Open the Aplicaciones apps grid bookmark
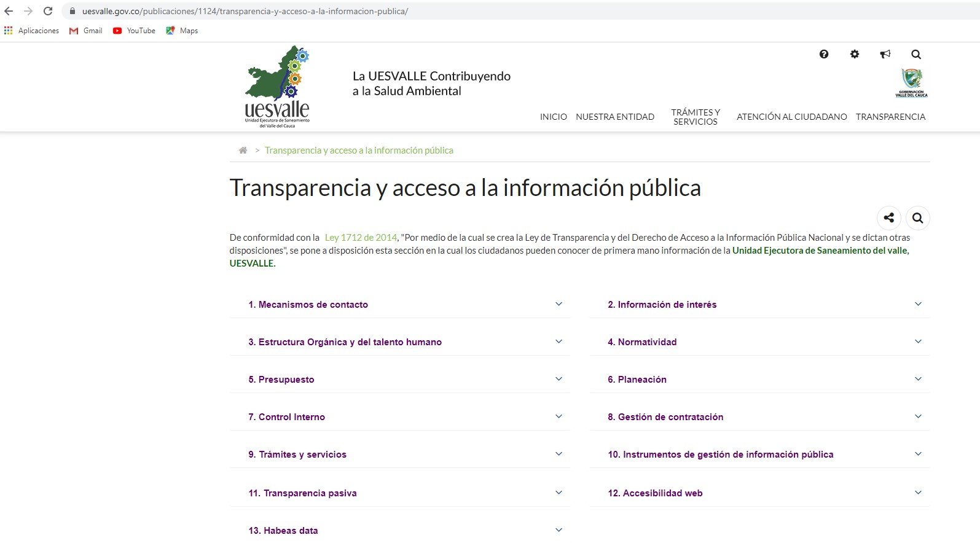This screenshot has height=543, width=980. point(31,31)
